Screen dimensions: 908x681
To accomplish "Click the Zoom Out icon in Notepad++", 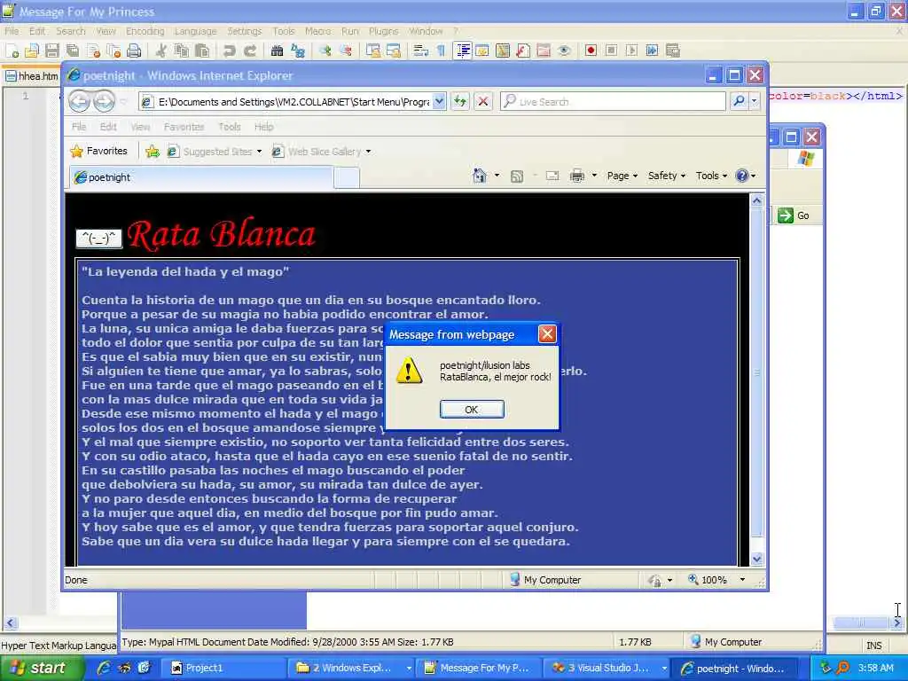I will [x=347, y=51].
